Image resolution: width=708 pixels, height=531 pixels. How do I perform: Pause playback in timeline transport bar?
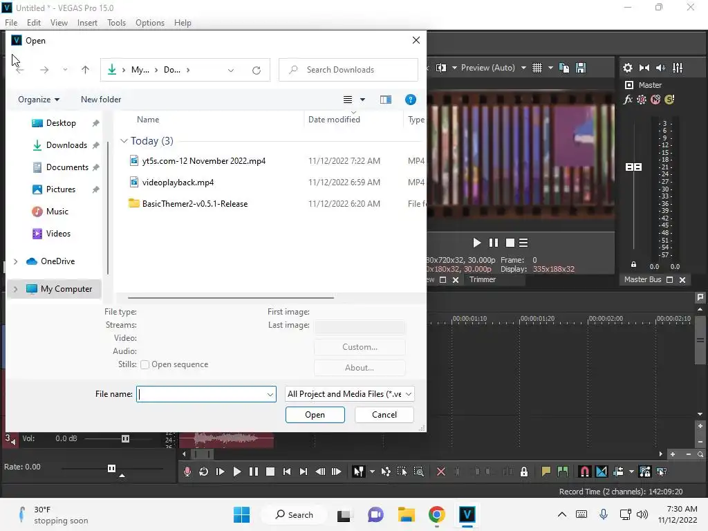click(254, 472)
